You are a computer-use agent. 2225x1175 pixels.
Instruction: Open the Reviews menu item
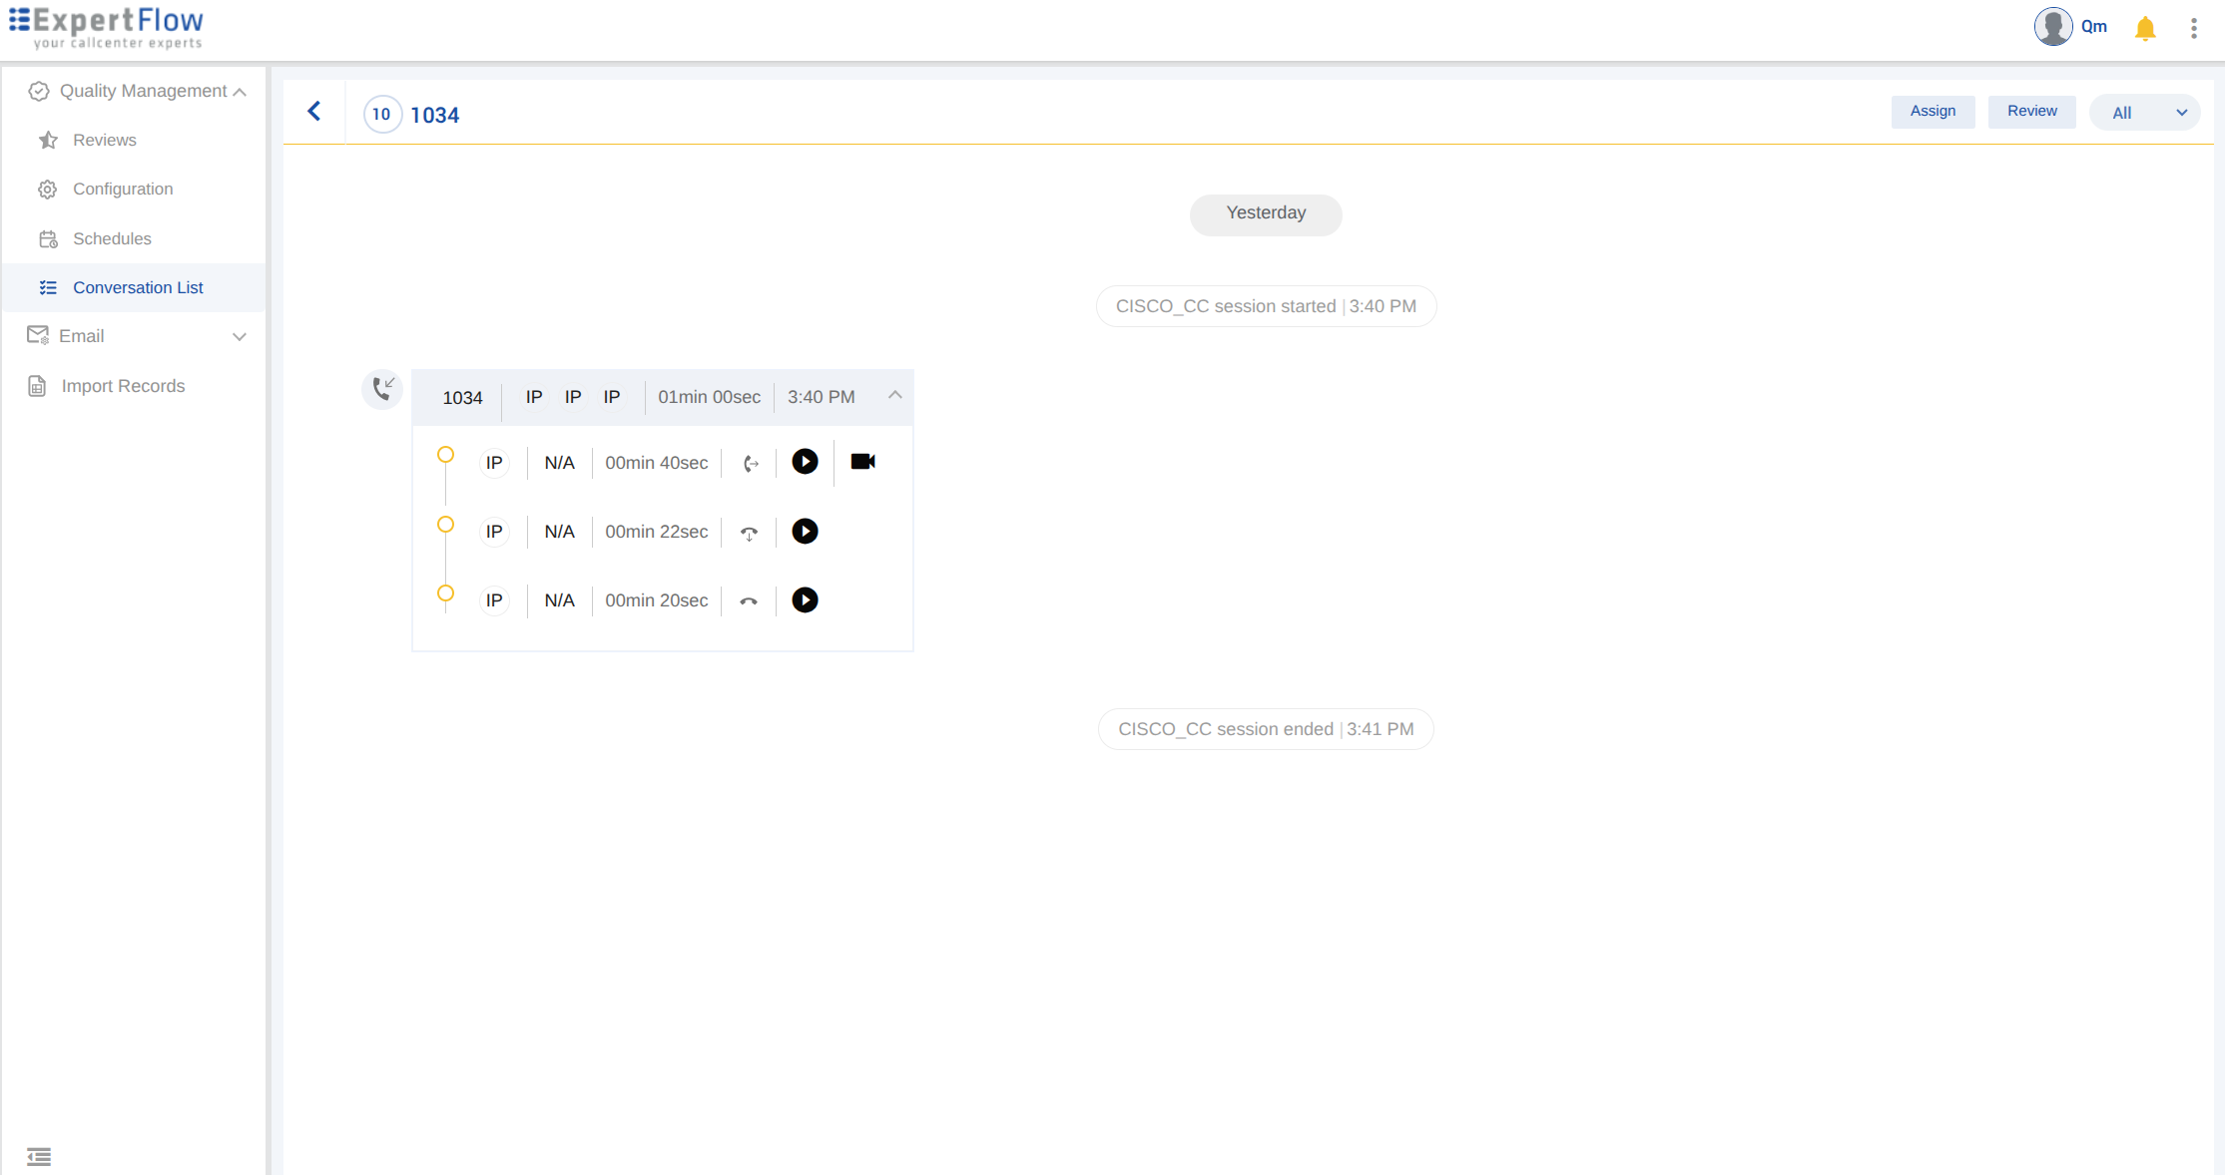[104, 140]
